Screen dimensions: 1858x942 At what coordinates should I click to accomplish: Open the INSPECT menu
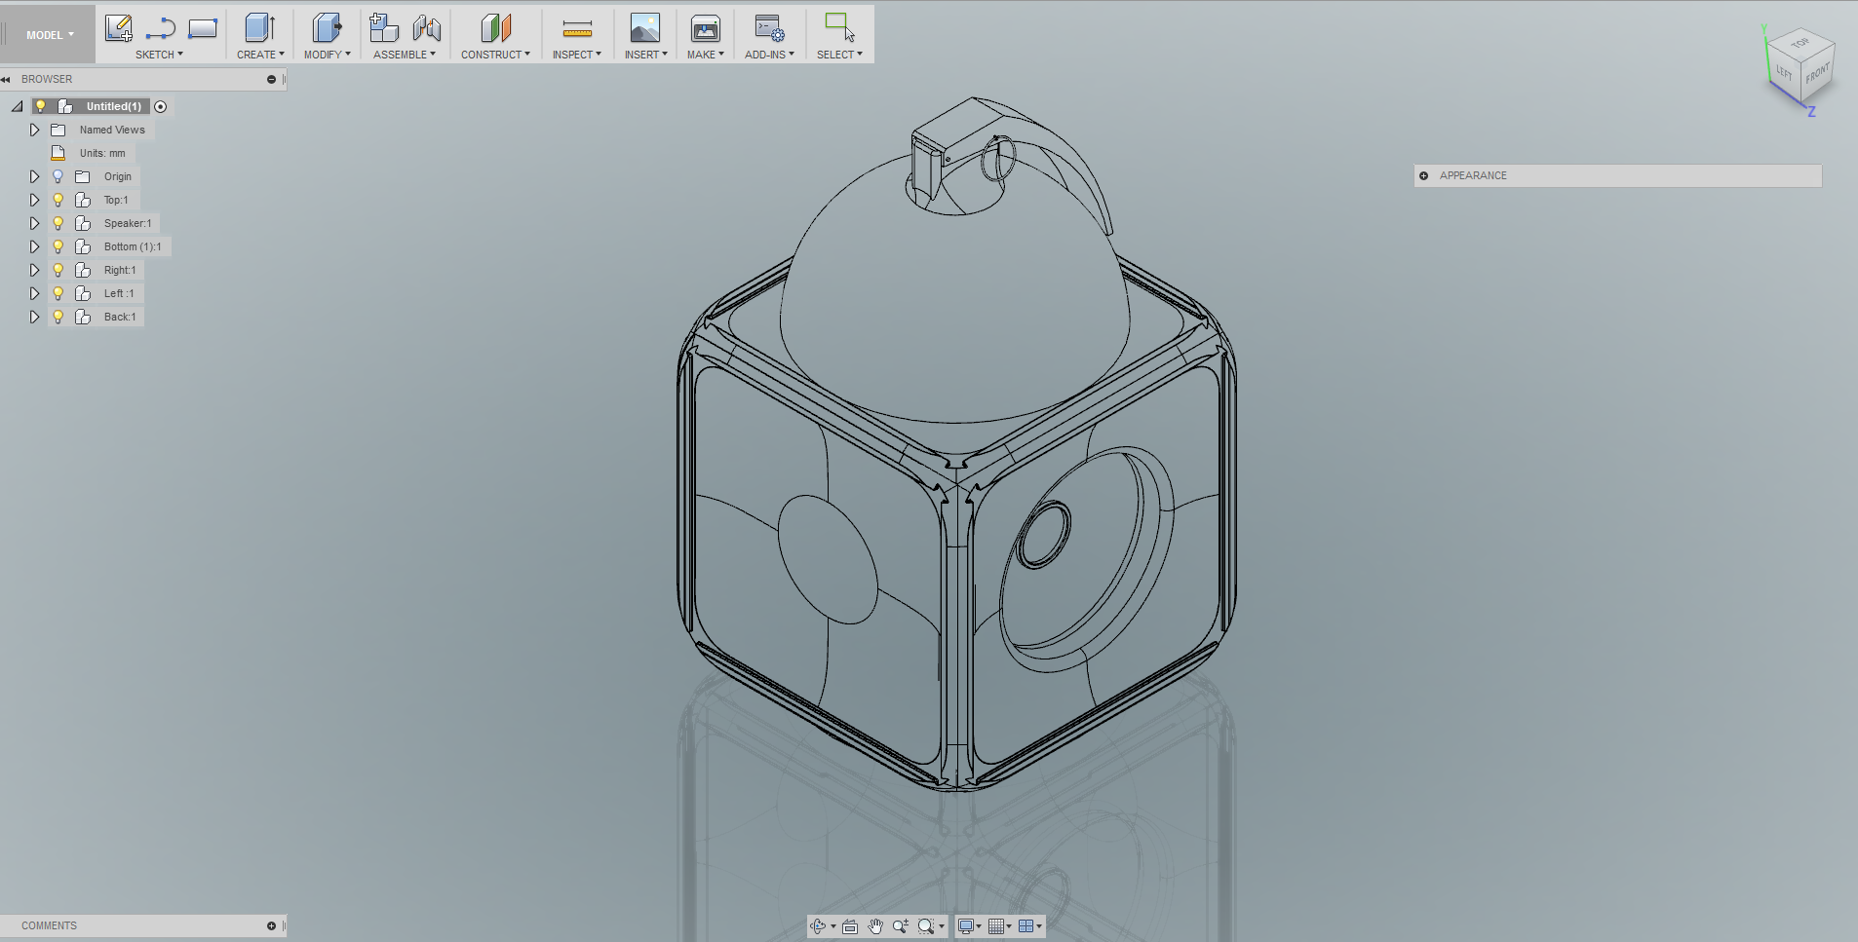[577, 55]
